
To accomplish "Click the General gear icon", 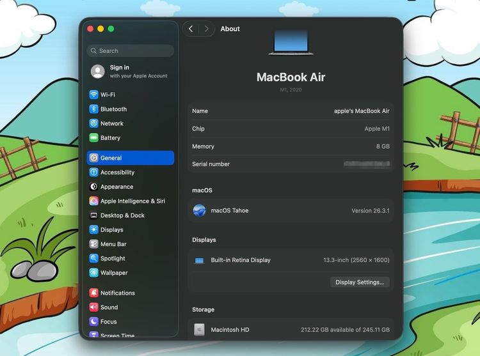I will [93, 158].
